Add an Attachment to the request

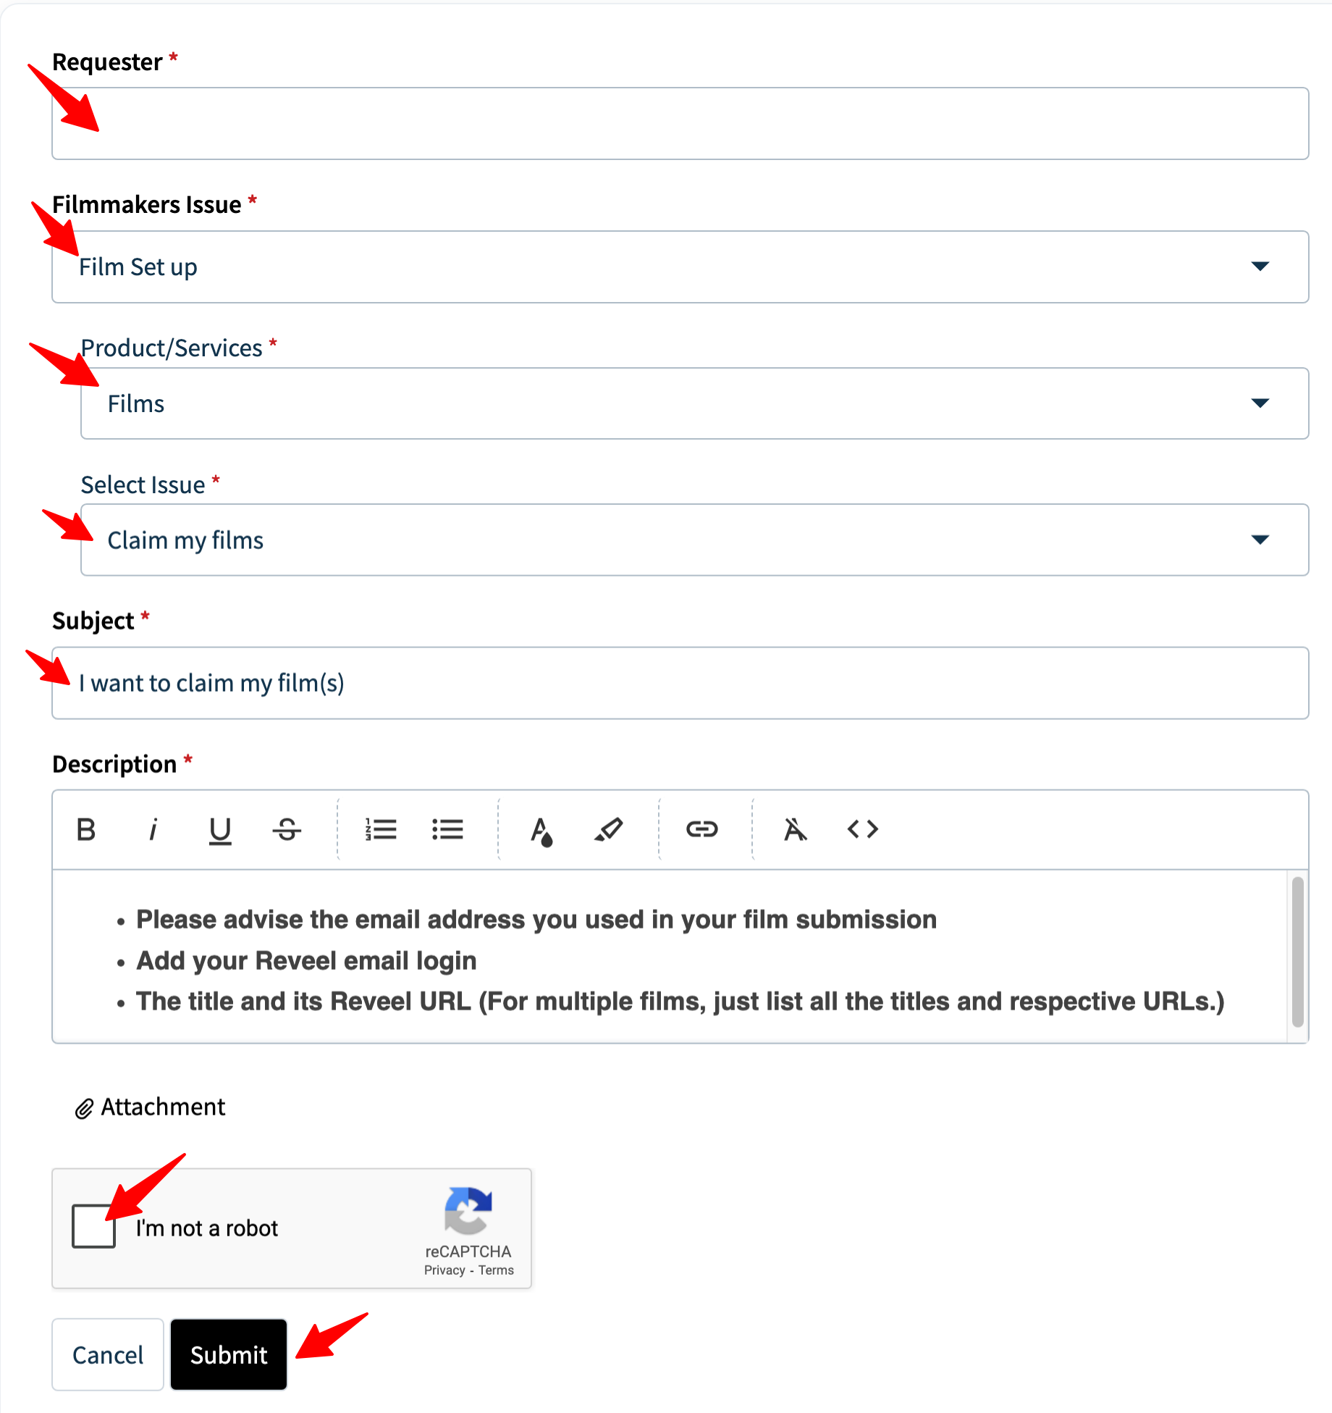point(150,1107)
